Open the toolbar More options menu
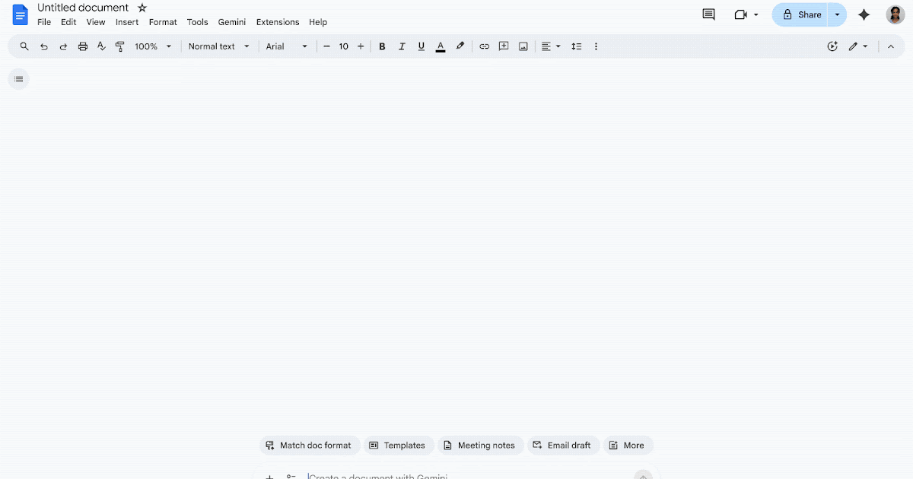 pyautogui.click(x=596, y=46)
